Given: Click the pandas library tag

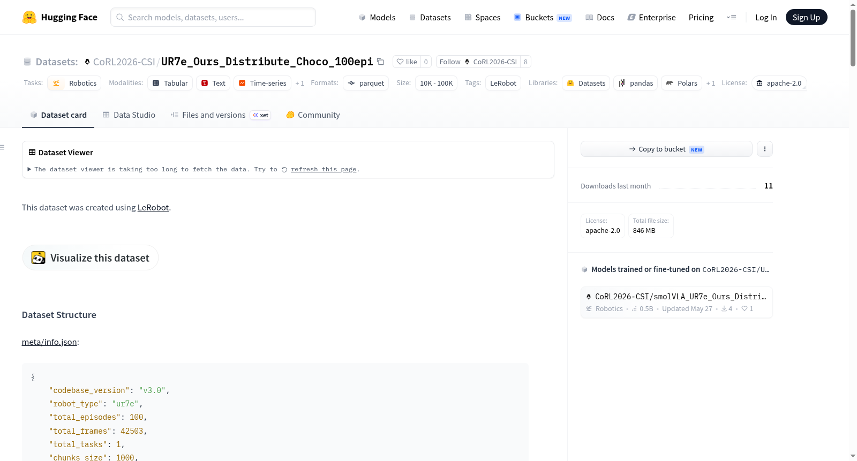Looking at the screenshot, I should click(636, 83).
